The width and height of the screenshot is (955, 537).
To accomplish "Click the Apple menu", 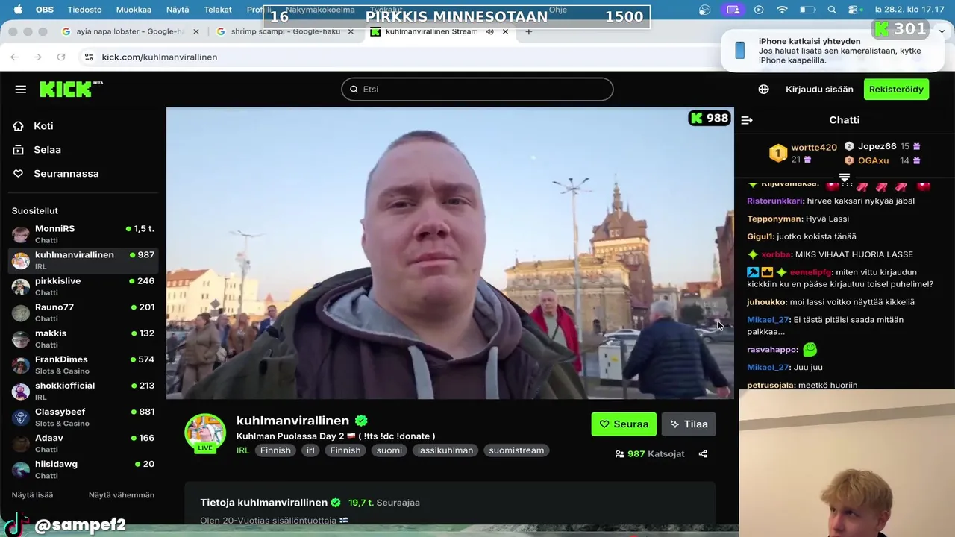I will click(x=18, y=10).
